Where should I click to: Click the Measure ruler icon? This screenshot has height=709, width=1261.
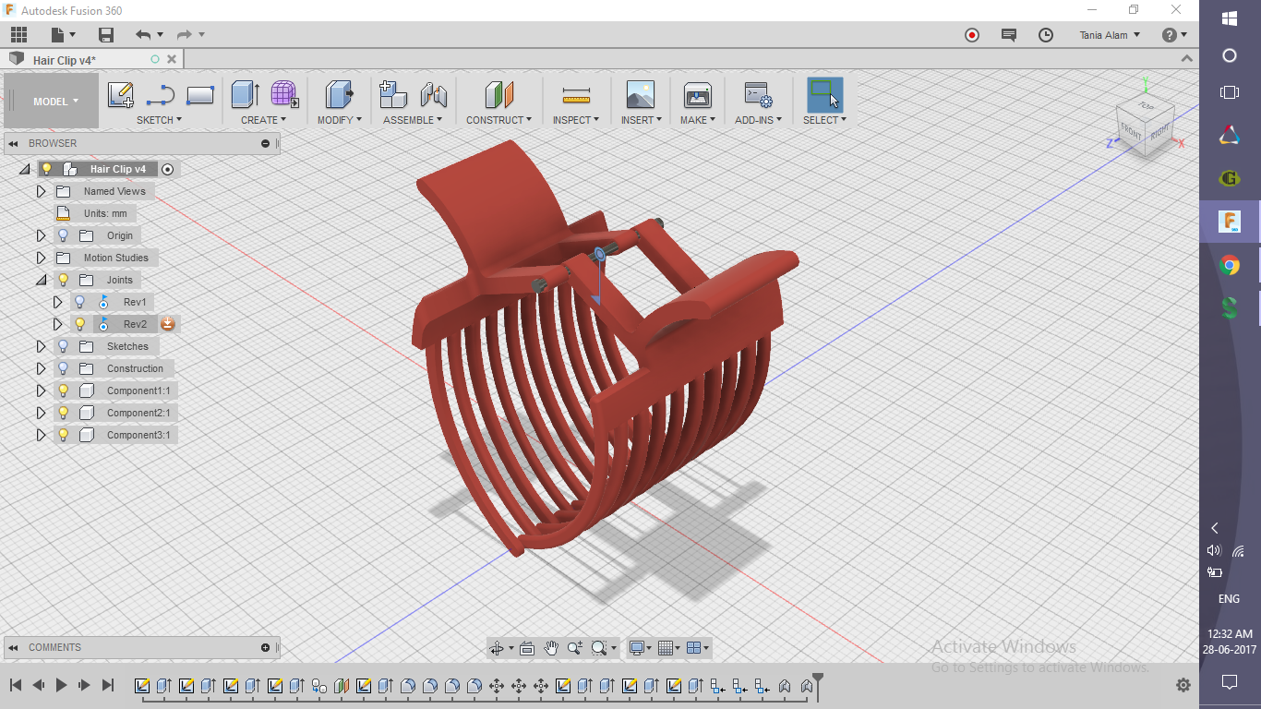[576, 95]
